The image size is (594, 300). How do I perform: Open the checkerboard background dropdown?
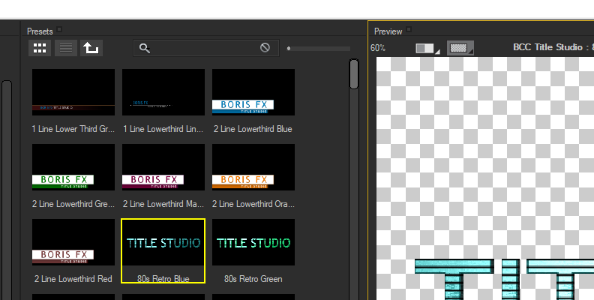coord(460,48)
